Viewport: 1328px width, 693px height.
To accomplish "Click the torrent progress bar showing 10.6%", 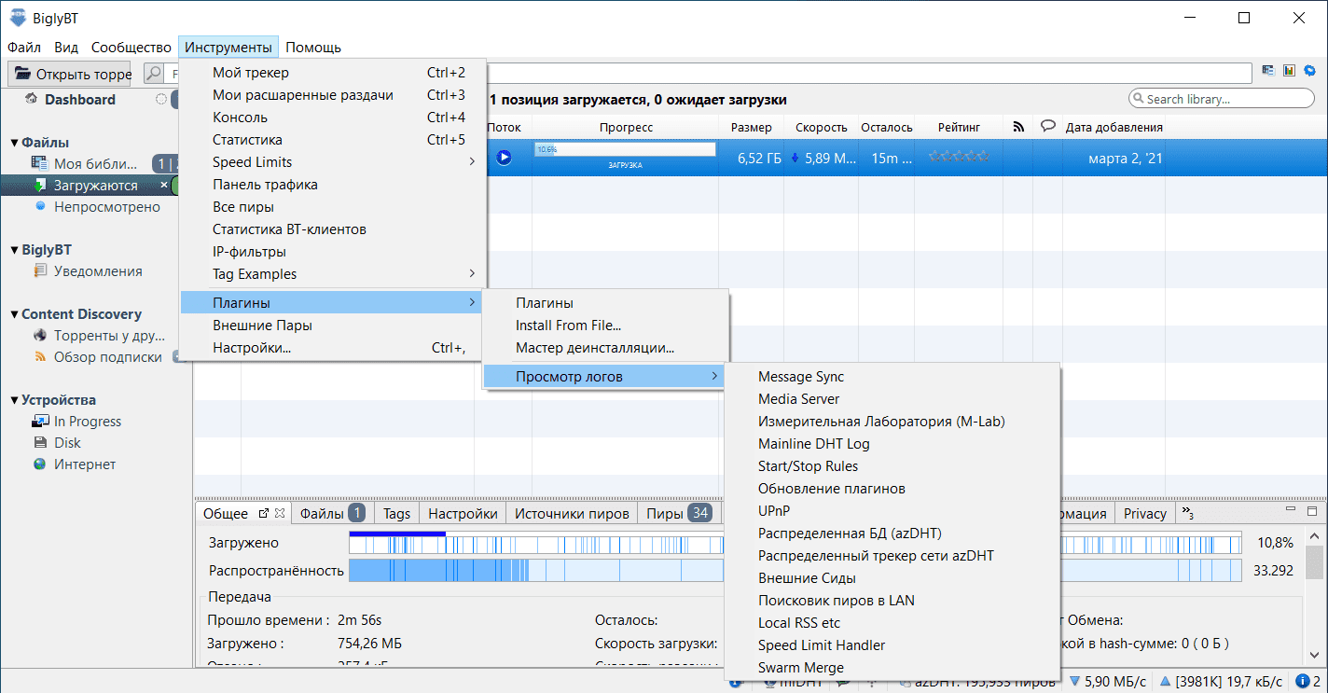I will click(625, 149).
